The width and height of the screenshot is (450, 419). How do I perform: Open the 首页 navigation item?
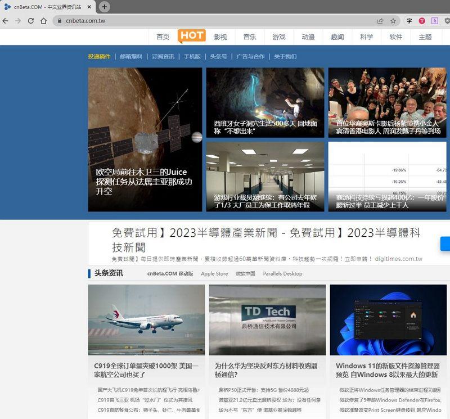(163, 37)
